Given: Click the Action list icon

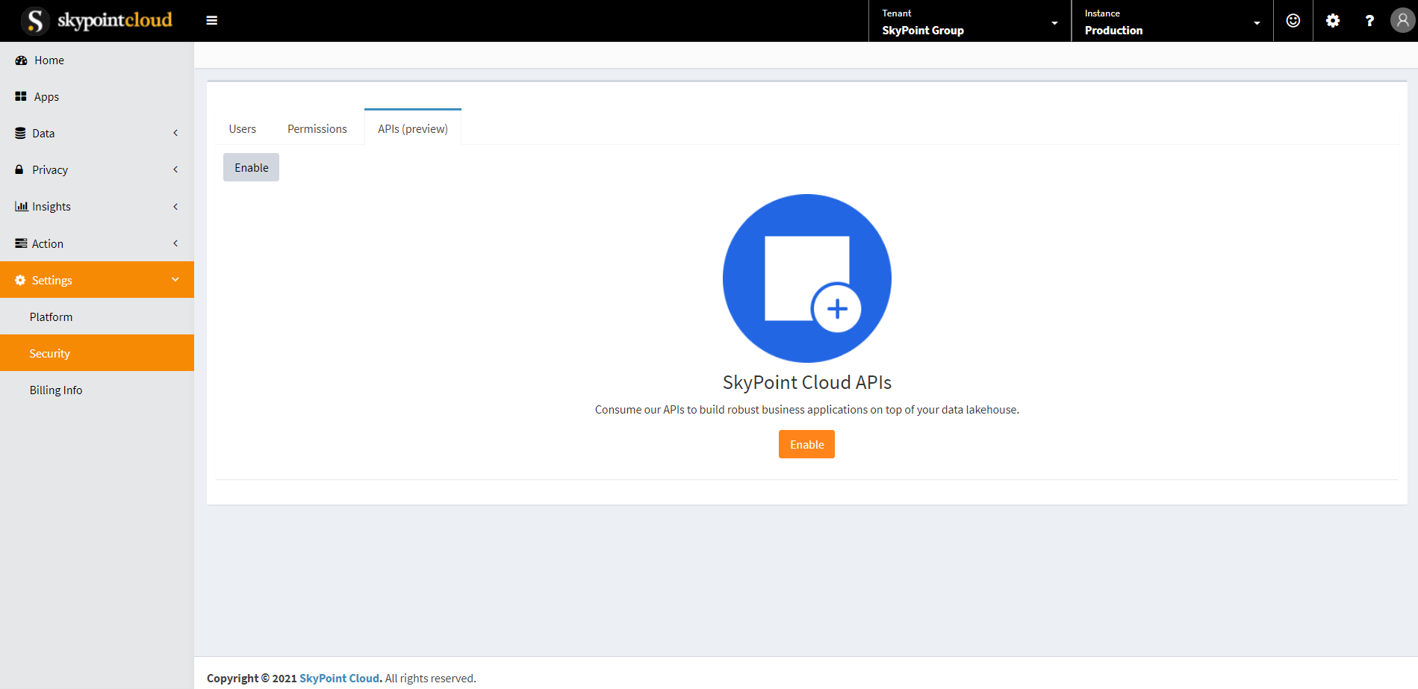Looking at the screenshot, I should tap(21, 243).
